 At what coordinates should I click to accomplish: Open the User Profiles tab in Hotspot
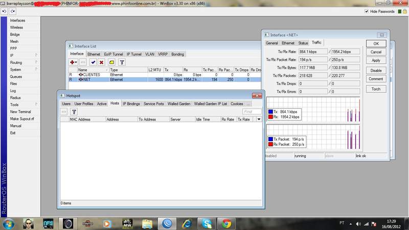point(84,104)
